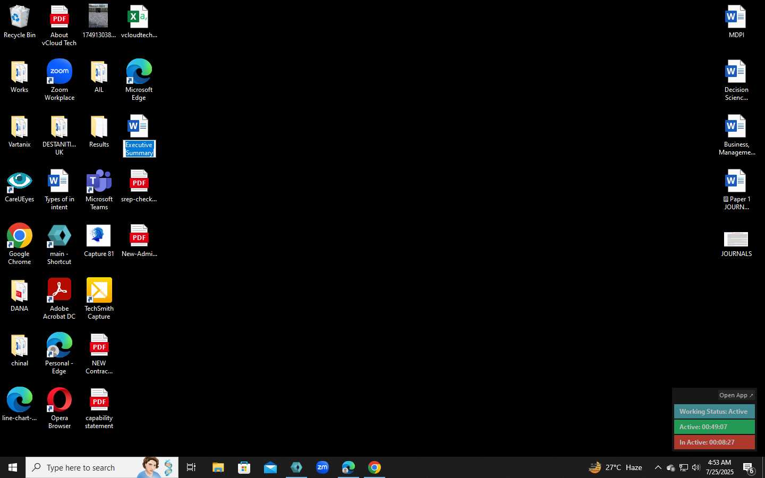Select Google Chrome desktop shortcut
Viewport: 765px width, 478px height.
point(20,244)
